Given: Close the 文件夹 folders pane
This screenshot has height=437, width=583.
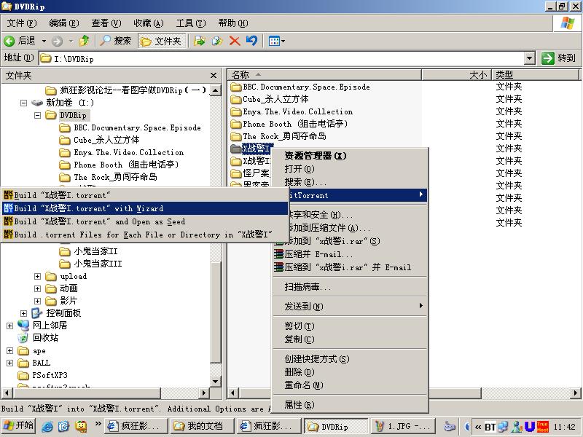Looking at the screenshot, I should pos(214,76).
